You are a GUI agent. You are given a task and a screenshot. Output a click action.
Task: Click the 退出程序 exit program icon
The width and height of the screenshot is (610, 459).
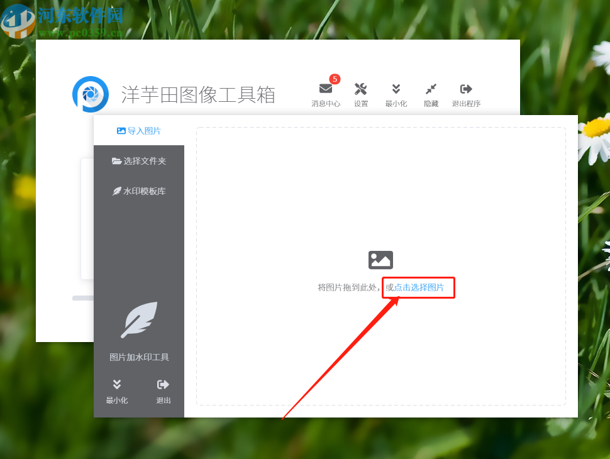466,89
